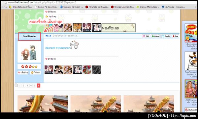198x119 pixels.
Task: Open the JanUllowen username profile
Action: click(29, 36)
